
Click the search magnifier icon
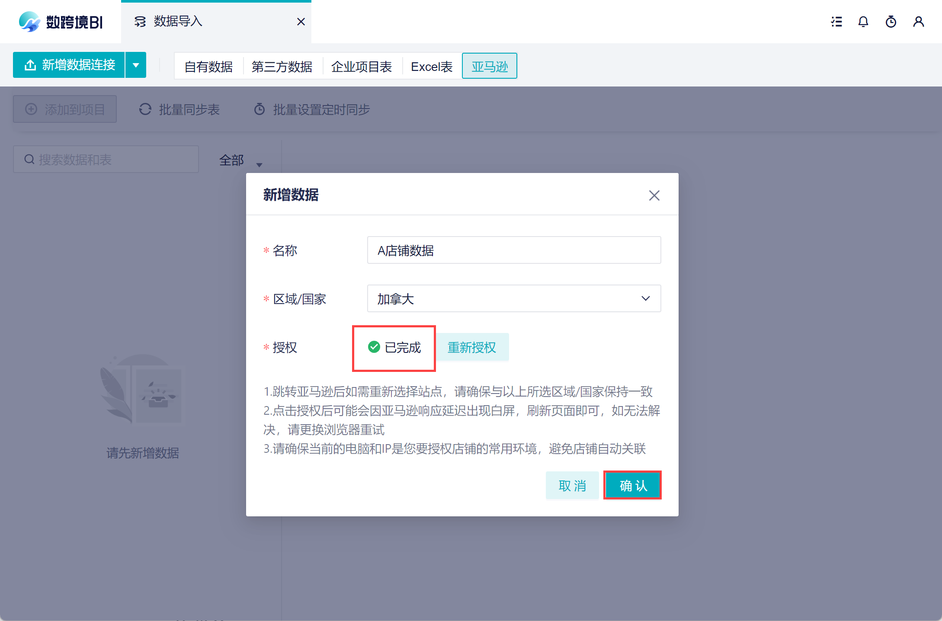29,160
